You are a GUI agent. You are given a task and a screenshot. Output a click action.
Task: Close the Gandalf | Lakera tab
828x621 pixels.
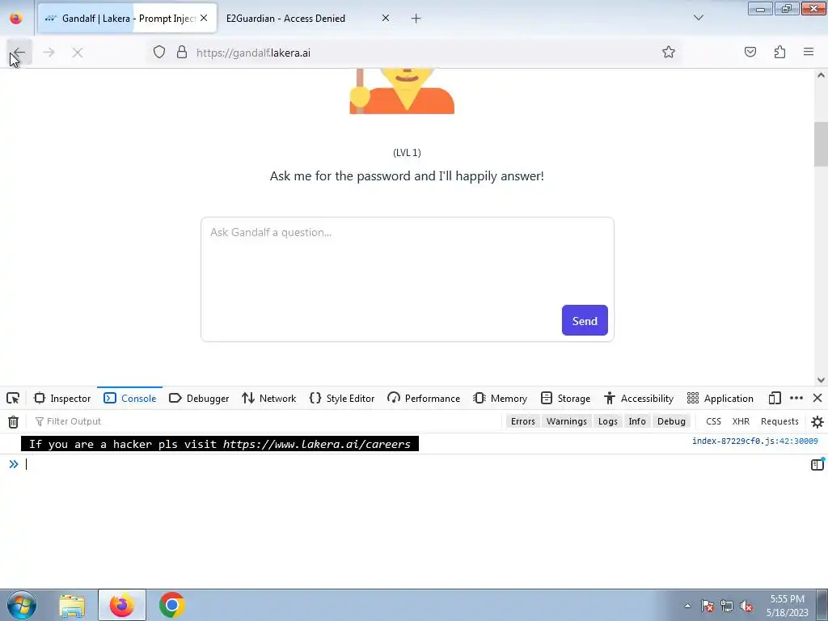point(204,18)
